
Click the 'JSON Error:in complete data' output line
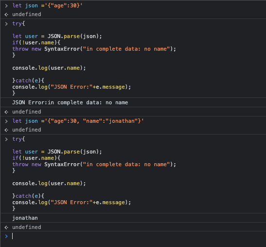pos(70,102)
